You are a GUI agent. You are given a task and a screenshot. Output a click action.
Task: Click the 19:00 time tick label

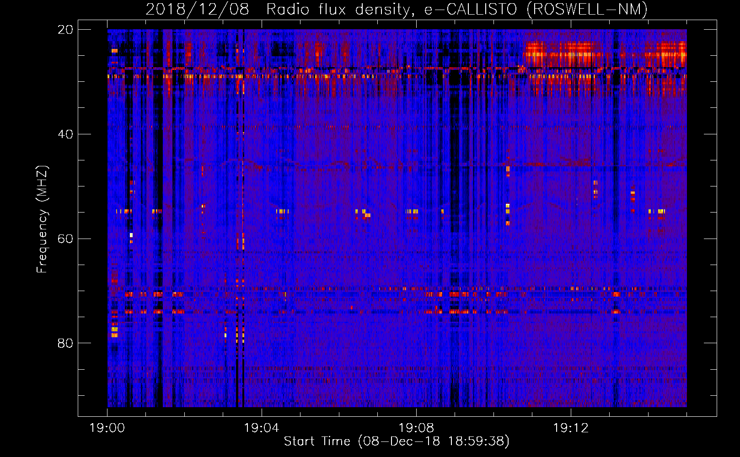click(x=107, y=428)
